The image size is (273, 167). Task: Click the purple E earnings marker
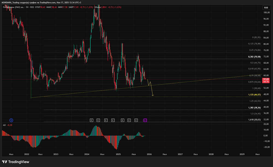(145, 120)
